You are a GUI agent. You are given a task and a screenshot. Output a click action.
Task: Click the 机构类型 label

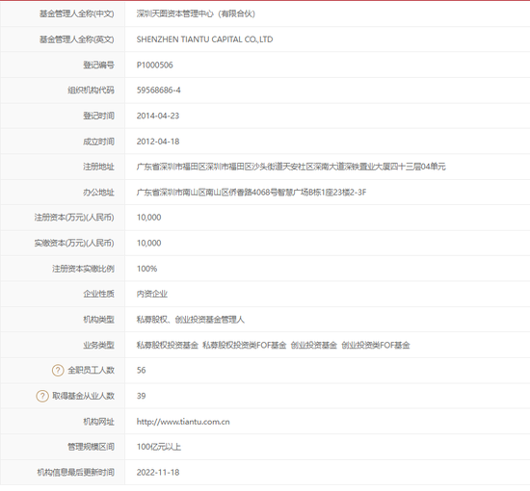tap(98, 320)
